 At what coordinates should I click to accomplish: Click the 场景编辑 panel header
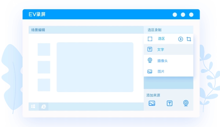click(x=86, y=30)
